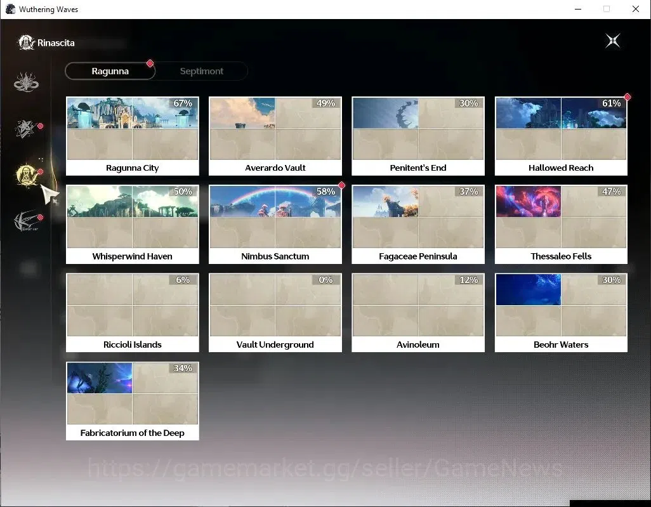The width and height of the screenshot is (651, 507).
Task: Switch to the Septimont tab
Action: [201, 71]
